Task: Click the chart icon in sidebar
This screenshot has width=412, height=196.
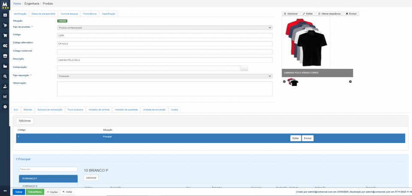Action: (5, 96)
